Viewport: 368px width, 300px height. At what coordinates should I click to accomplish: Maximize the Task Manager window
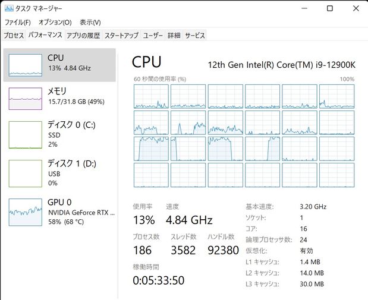(330, 8)
